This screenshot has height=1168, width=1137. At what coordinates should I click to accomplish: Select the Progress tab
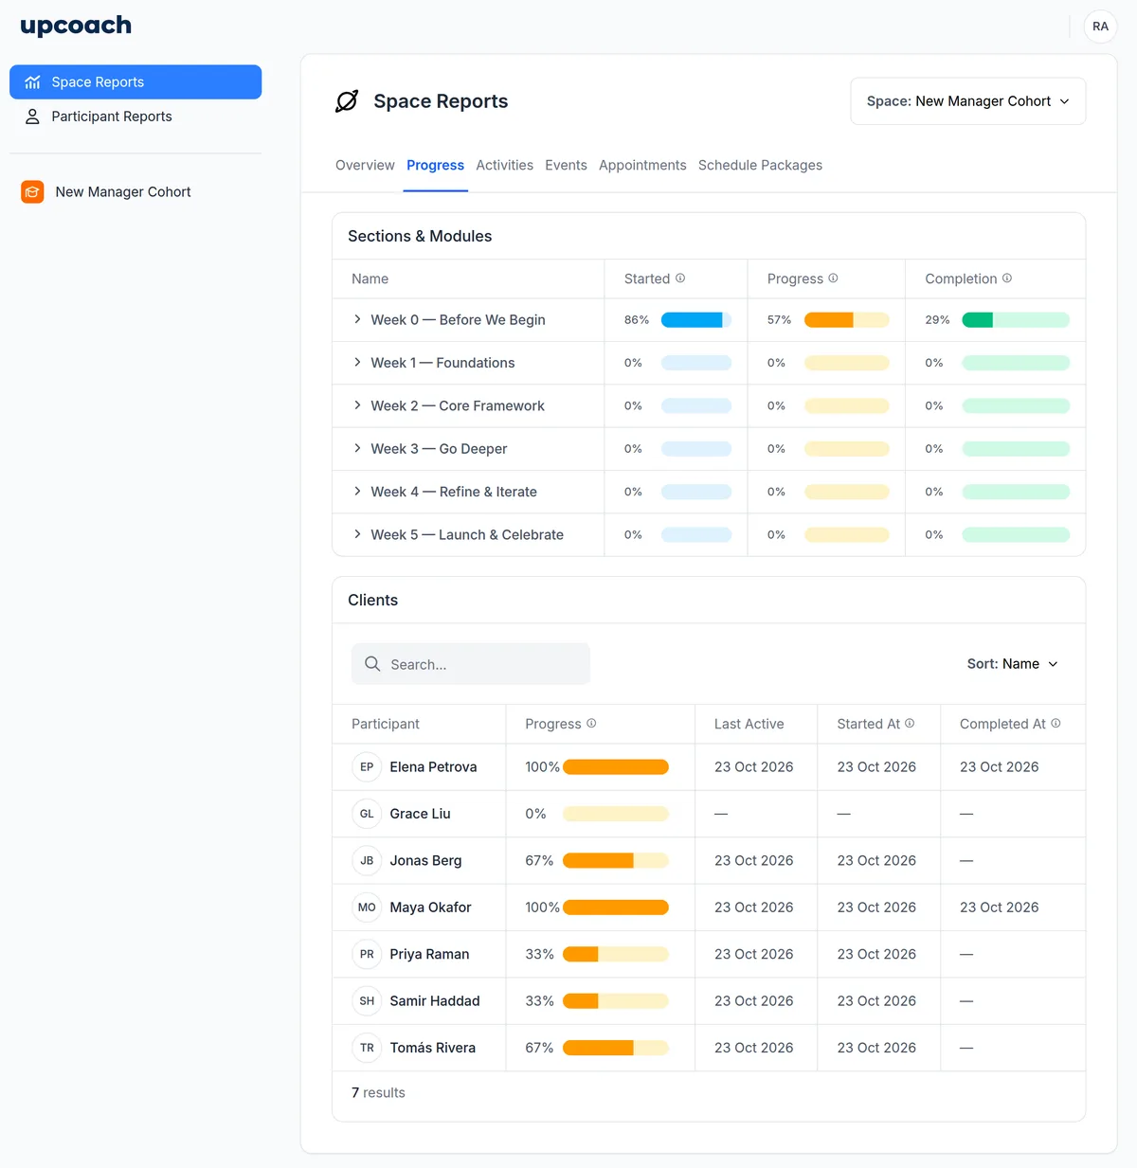[x=435, y=165]
